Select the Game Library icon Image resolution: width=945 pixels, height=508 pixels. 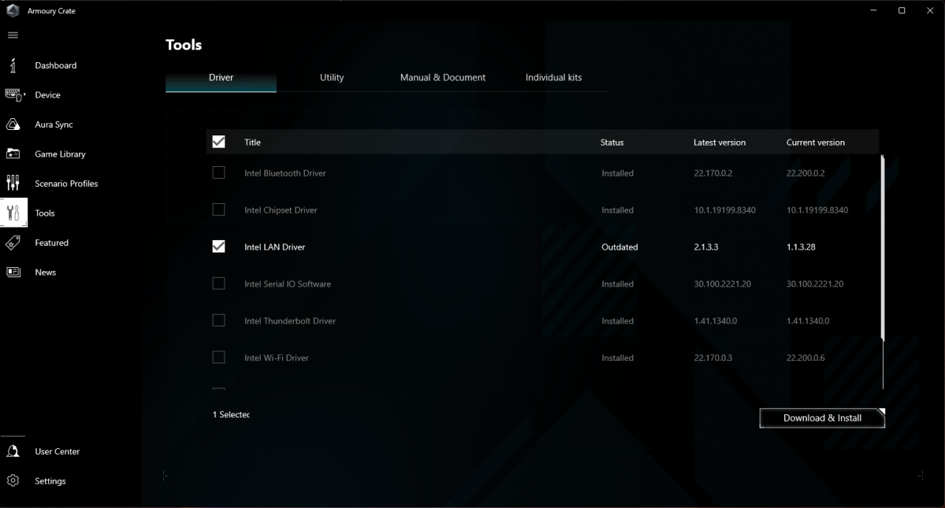[x=13, y=154]
